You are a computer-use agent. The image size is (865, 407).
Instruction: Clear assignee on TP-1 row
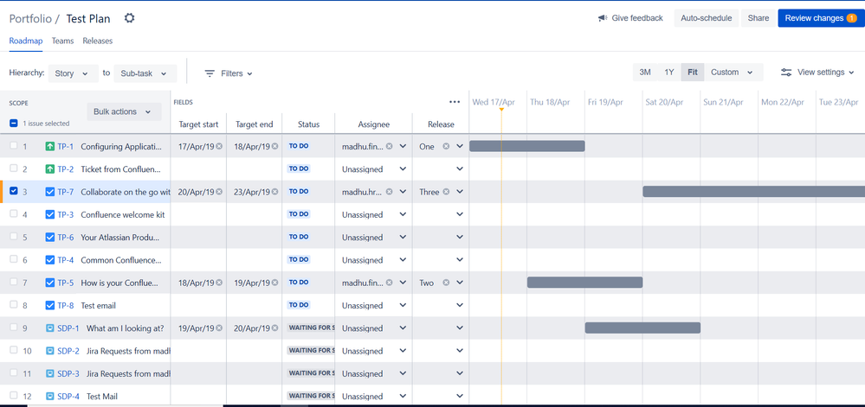tap(389, 147)
